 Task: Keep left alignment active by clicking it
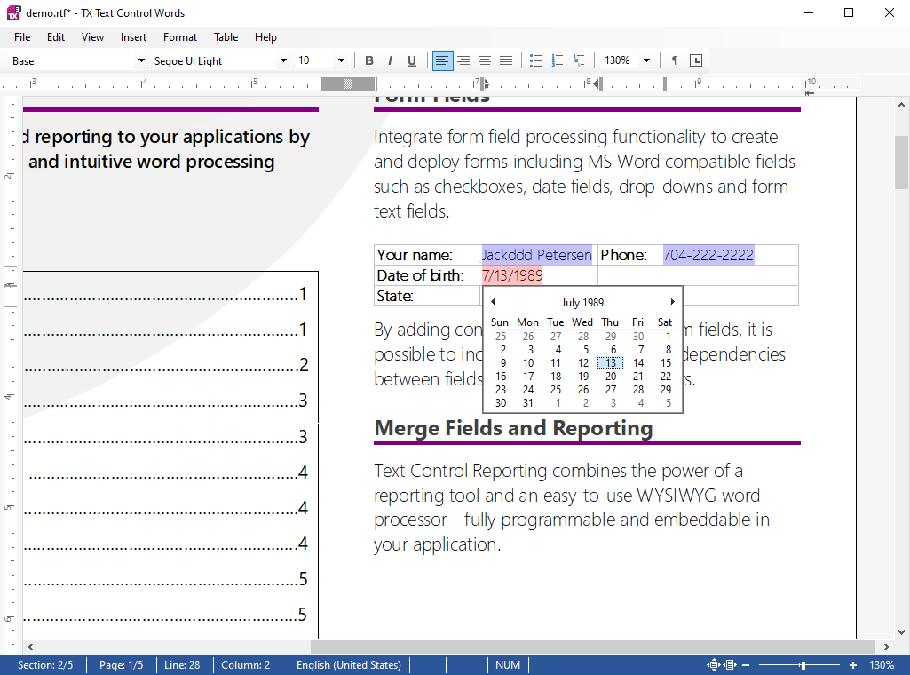[x=442, y=60]
